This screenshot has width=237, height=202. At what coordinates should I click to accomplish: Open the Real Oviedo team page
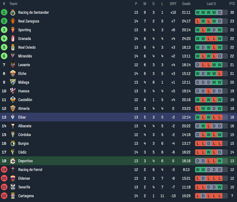click(27, 47)
